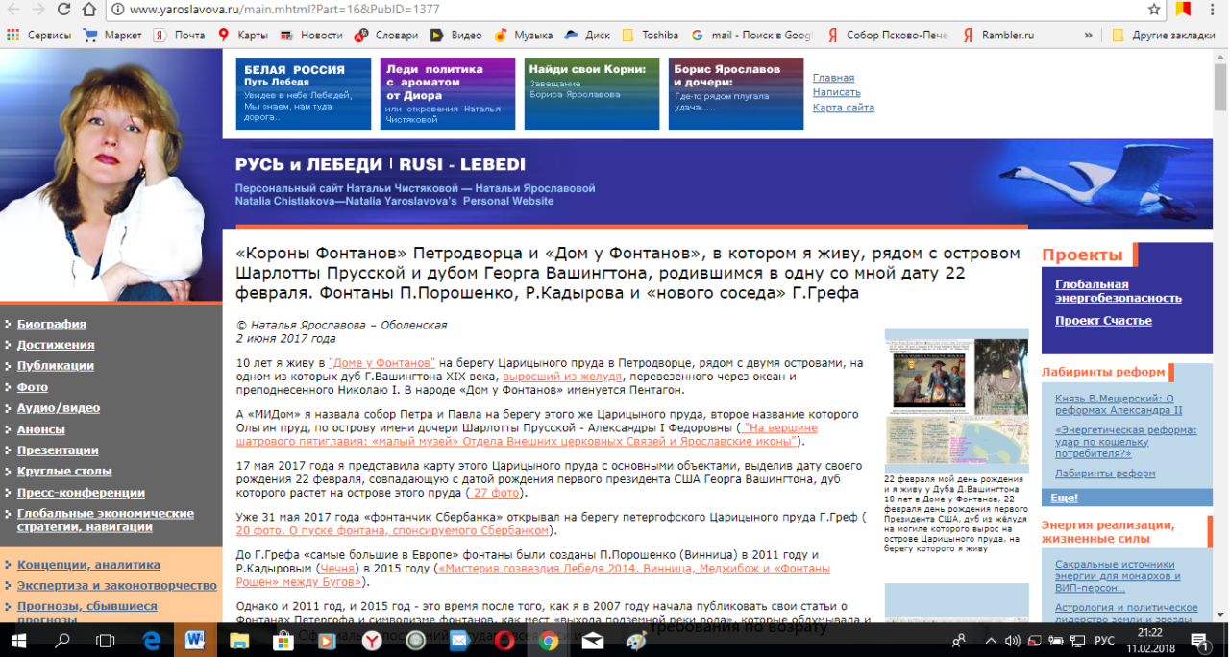Open the Диск bookmark
This screenshot has height=657, width=1230.
(x=587, y=36)
